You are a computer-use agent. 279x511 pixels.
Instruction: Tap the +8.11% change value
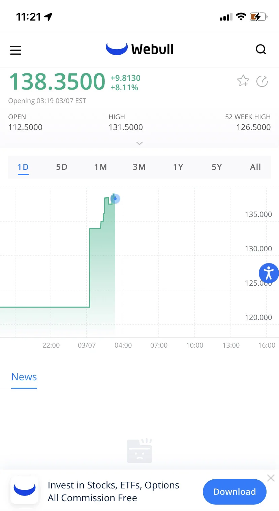click(x=124, y=88)
